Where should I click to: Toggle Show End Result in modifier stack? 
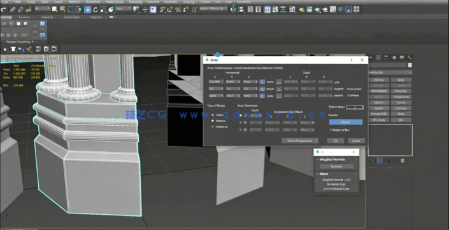(380, 161)
